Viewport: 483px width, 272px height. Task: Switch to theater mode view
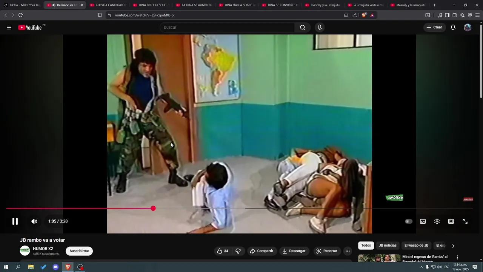coord(451,221)
